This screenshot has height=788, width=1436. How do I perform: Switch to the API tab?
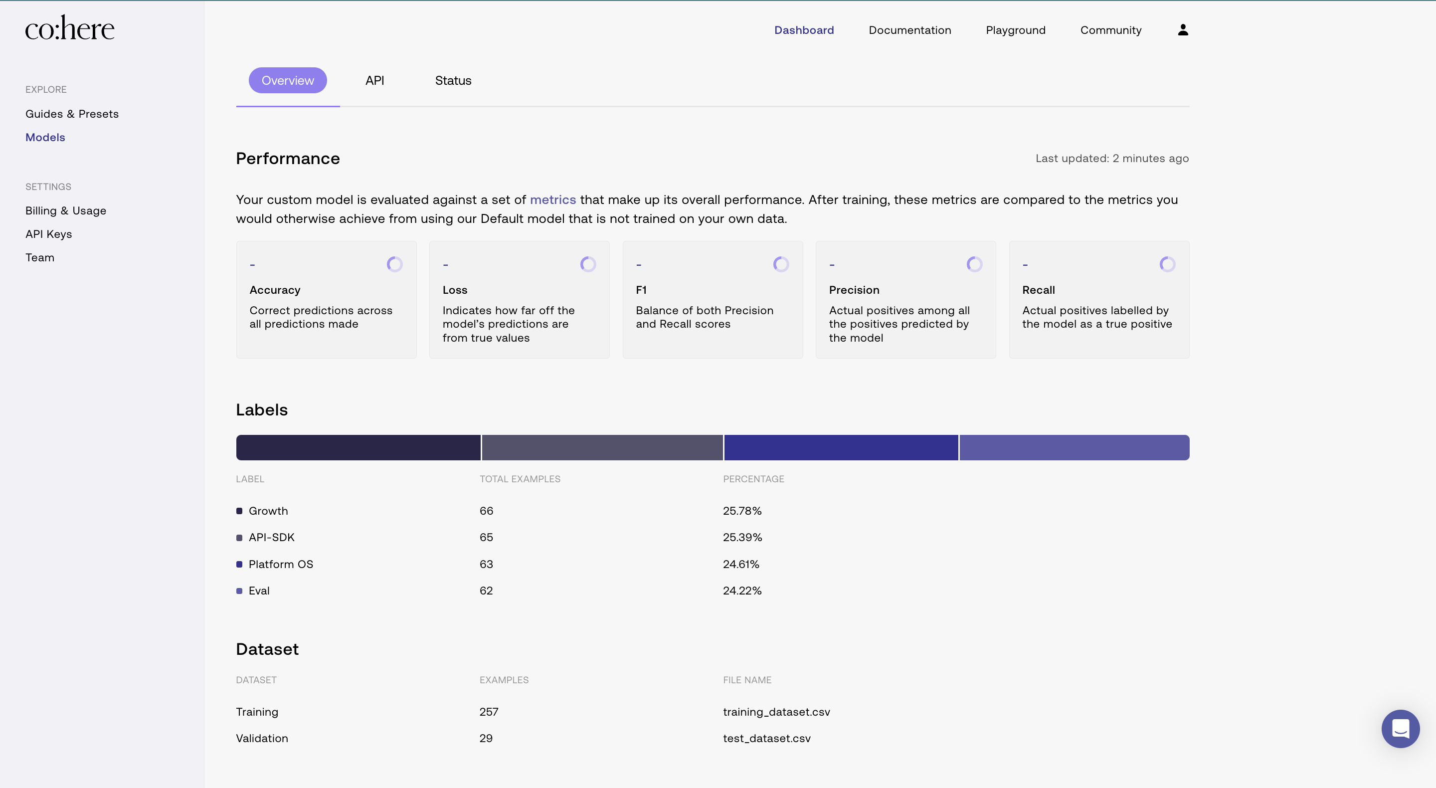point(374,80)
